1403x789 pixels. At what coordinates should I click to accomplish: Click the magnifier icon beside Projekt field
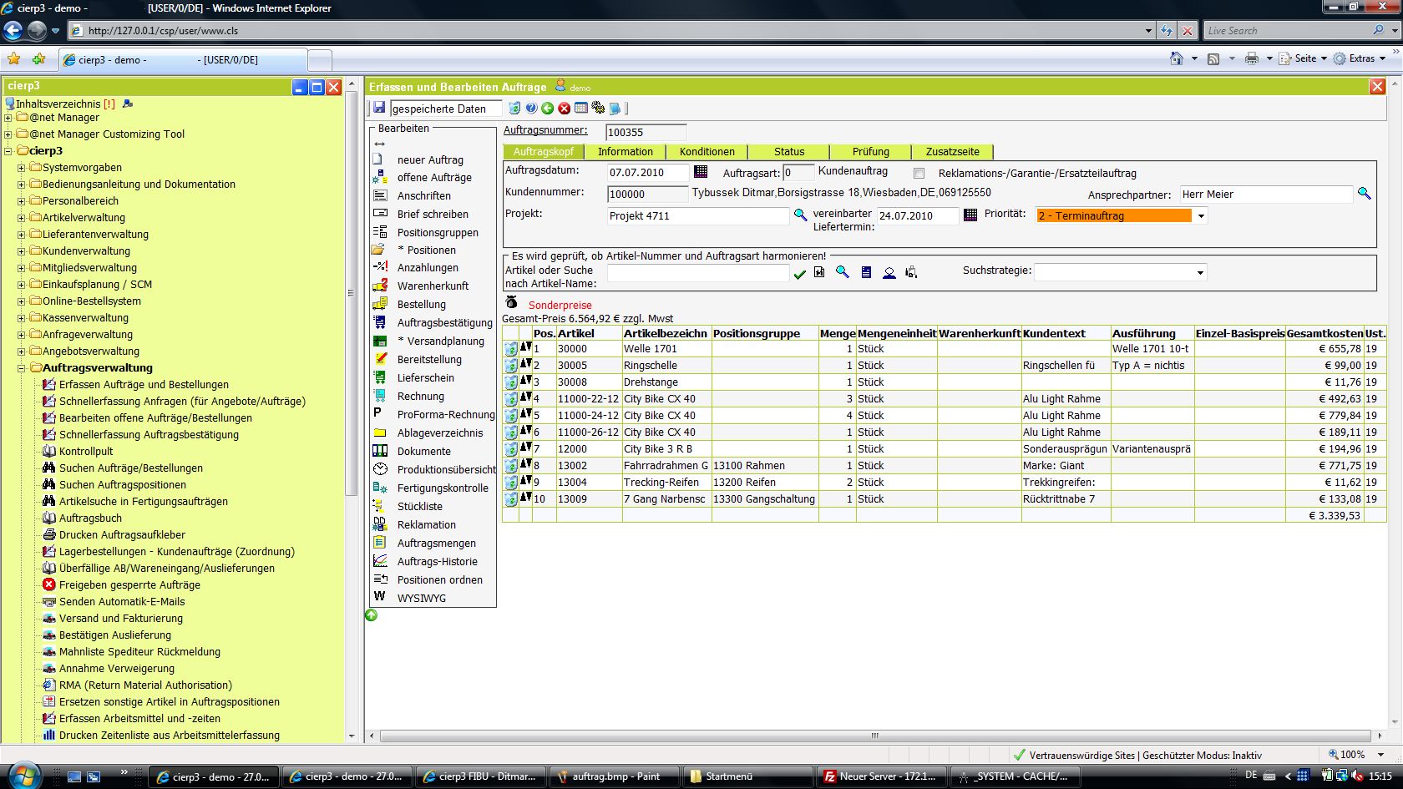click(x=800, y=215)
